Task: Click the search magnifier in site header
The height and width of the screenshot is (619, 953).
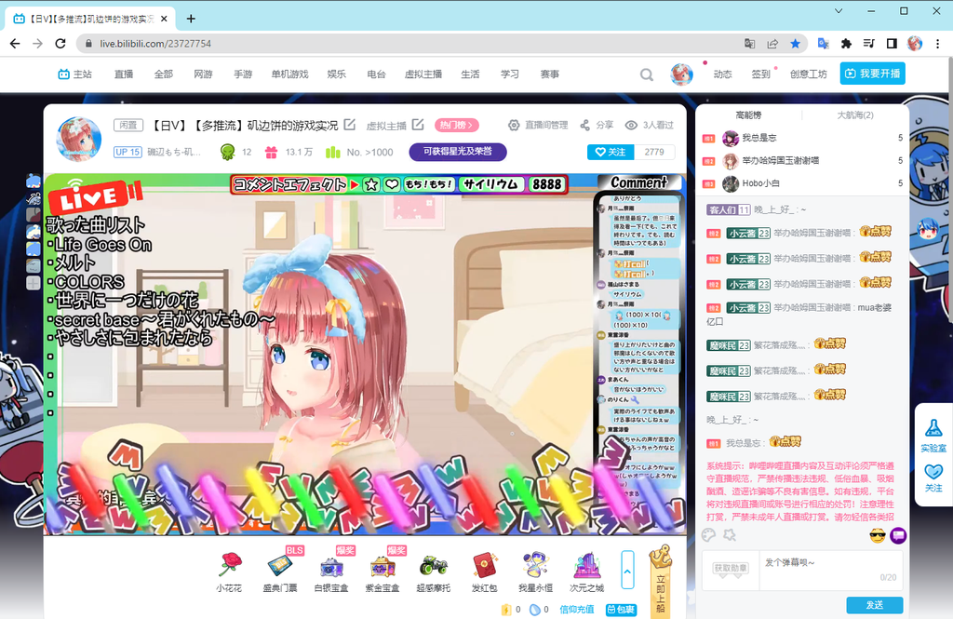Action: 646,74
